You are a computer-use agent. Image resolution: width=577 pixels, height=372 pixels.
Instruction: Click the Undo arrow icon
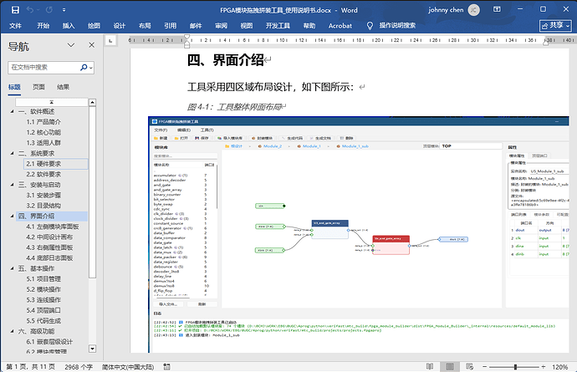31,10
